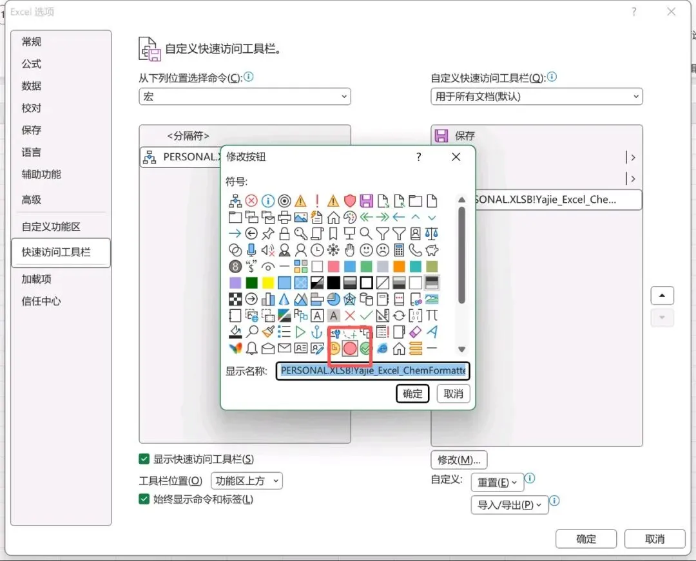Screen dimensions: 696x561
Task: Click 取消 in Excel 选项 window
Action: 655,539
